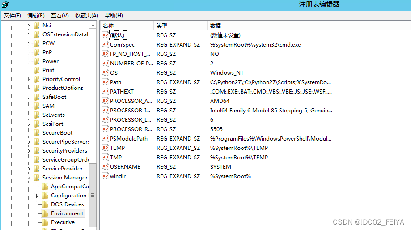Sort by the 名称 column header
The height and width of the screenshot is (230, 411).
coord(127,26)
